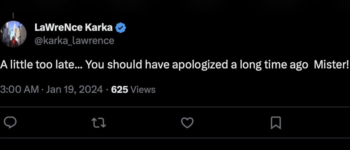Visit the @karka_lawrence handle

[74, 40]
